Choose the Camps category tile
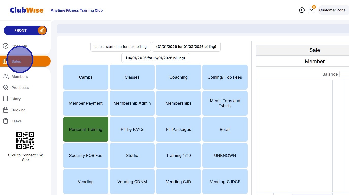This screenshot has height=195, width=349. 86,77
